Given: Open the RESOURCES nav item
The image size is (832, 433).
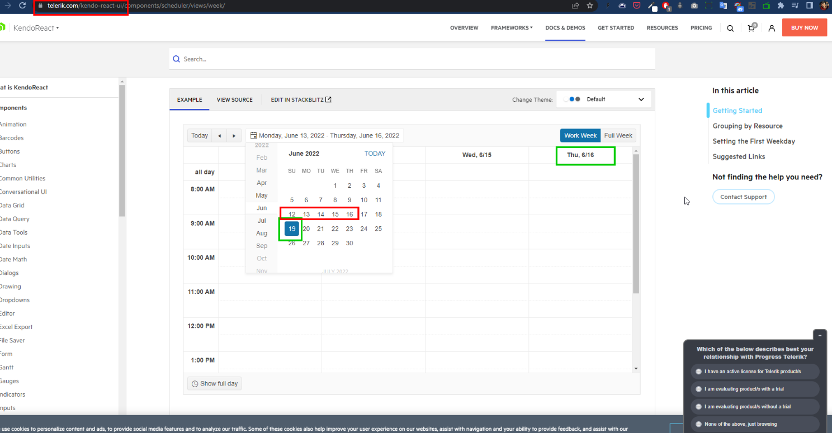Looking at the screenshot, I should 662,28.
